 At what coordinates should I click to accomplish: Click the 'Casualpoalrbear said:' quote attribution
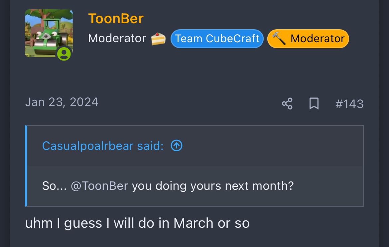click(x=103, y=146)
